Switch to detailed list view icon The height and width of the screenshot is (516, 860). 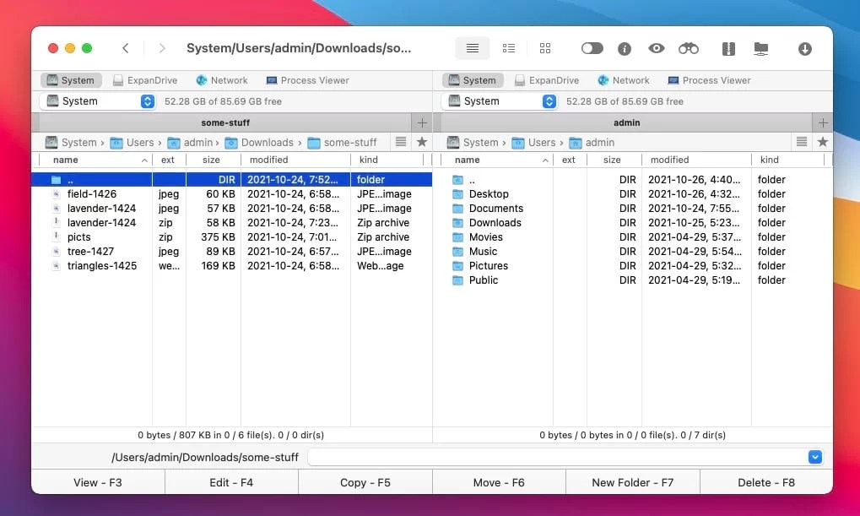click(x=509, y=48)
